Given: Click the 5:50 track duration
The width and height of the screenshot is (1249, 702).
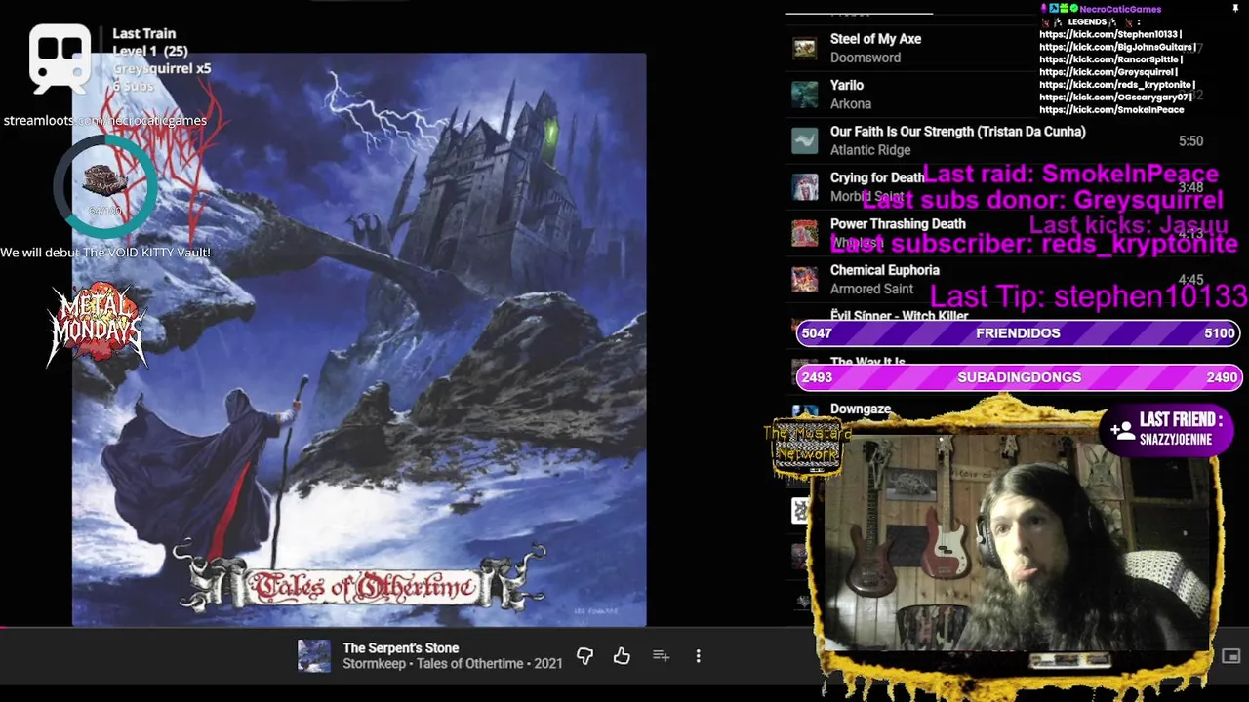Looking at the screenshot, I should [x=1190, y=141].
